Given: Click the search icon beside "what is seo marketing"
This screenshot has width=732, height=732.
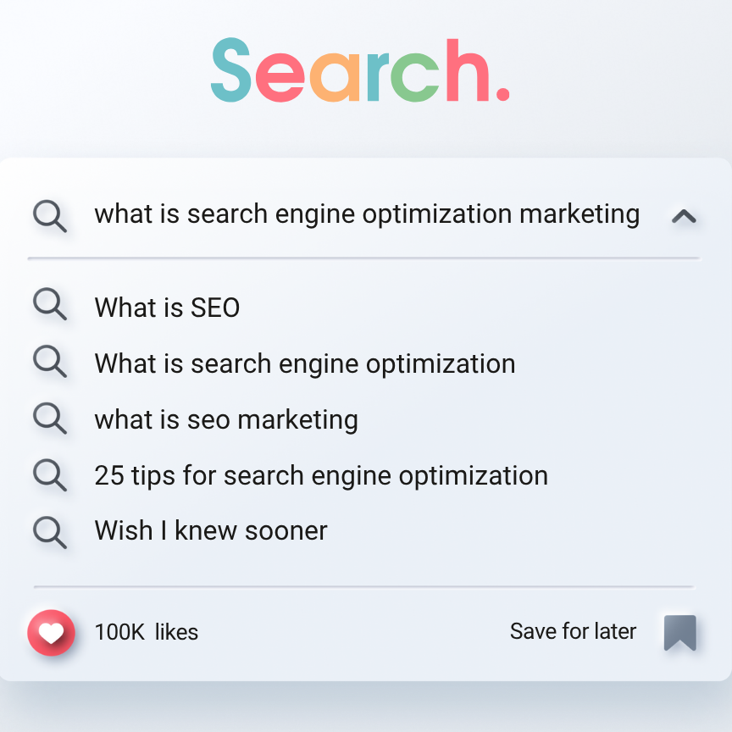Looking at the screenshot, I should point(49,418).
